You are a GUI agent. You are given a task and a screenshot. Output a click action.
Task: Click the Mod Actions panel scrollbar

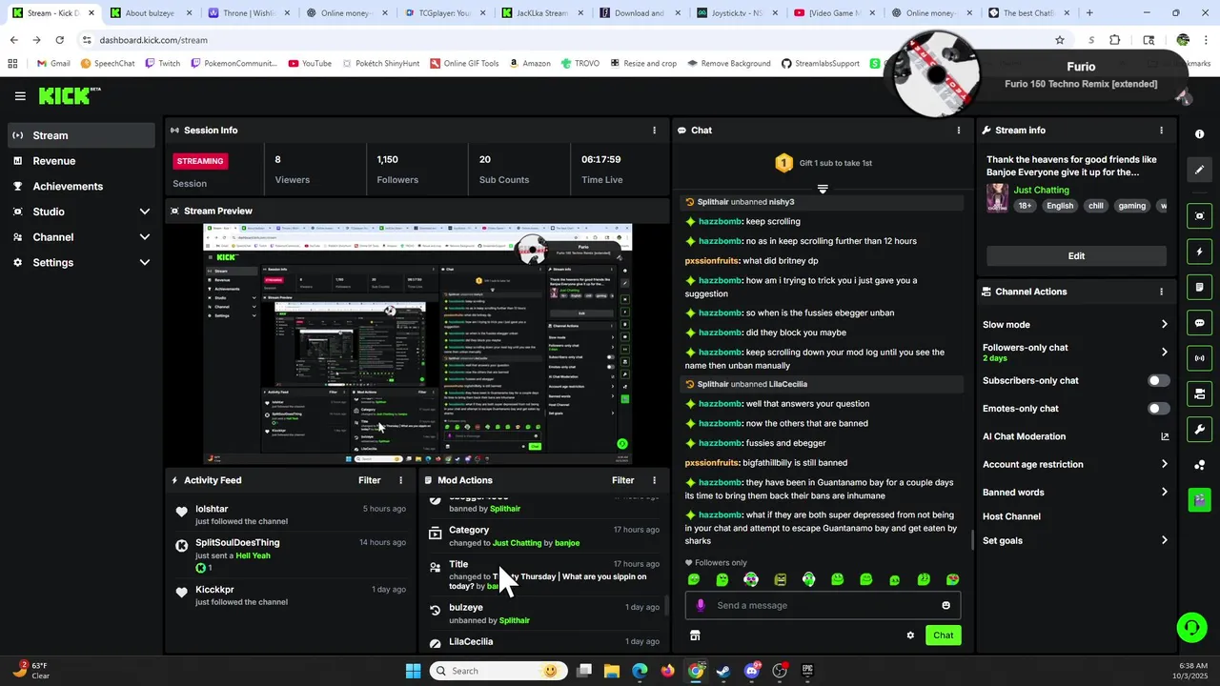coord(666,606)
